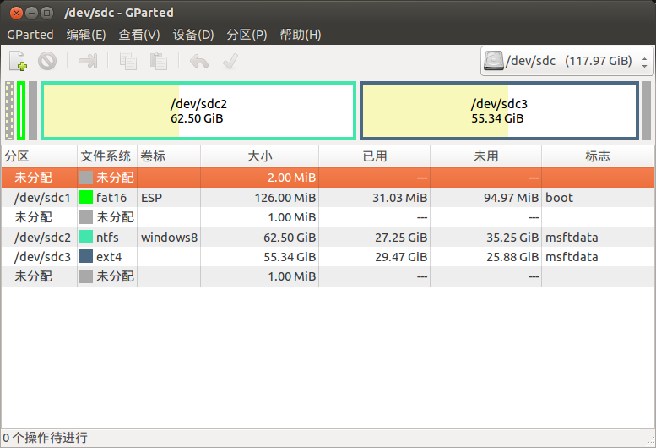Click the 已用 column header
The height and width of the screenshot is (448, 656).
[375, 156]
